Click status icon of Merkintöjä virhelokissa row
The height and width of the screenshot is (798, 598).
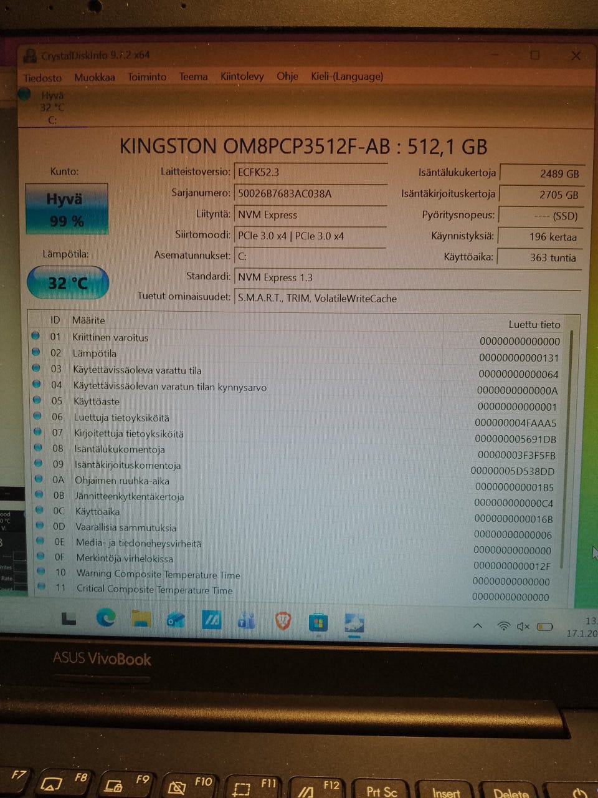[x=40, y=556]
